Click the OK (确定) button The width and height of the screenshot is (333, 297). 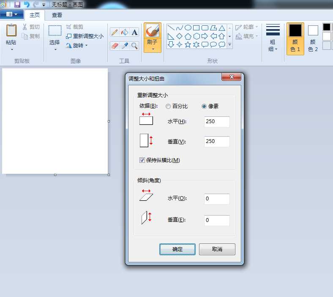coord(177,249)
